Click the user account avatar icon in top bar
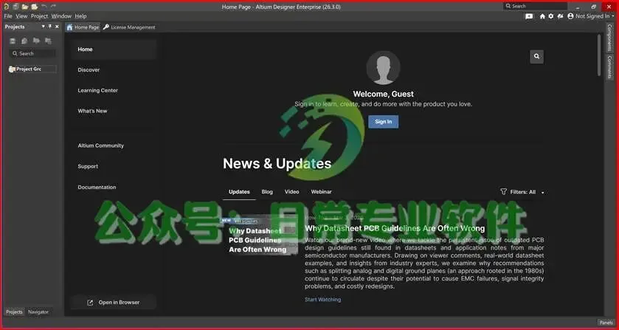 (570, 16)
